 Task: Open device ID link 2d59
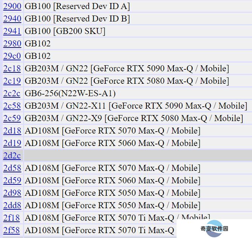coord(12,181)
